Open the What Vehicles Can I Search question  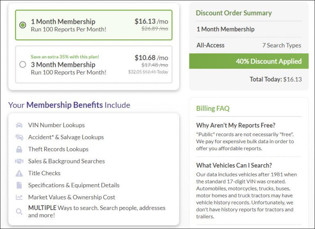[x=234, y=165]
